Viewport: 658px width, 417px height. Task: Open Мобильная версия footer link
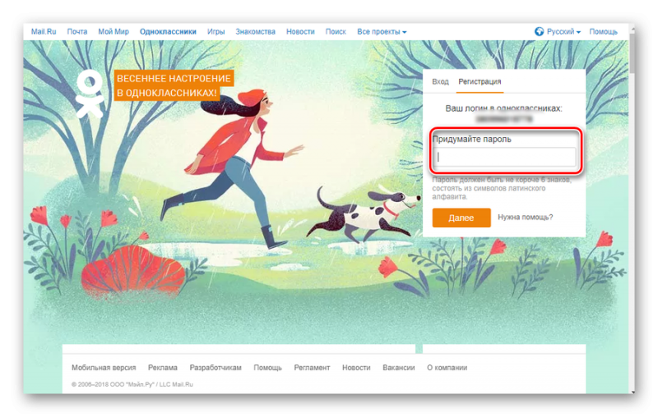pos(103,368)
